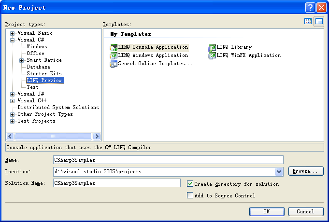
Task: Select Smart Device project type label
Action: [44, 60]
